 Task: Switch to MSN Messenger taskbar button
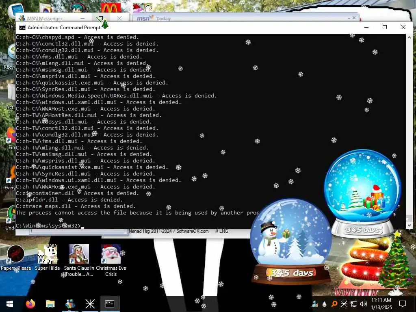click(x=70, y=304)
